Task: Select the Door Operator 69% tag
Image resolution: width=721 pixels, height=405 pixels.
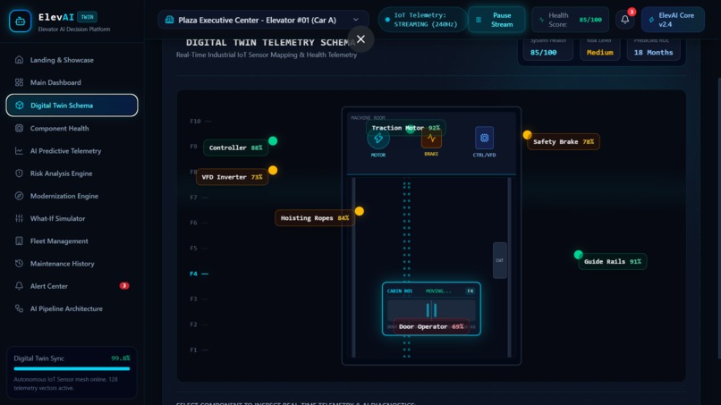Action: click(x=431, y=327)
